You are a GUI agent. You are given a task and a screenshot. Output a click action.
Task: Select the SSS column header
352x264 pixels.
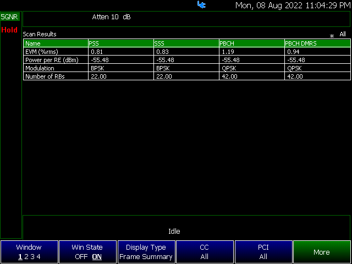tap(186, 43)
